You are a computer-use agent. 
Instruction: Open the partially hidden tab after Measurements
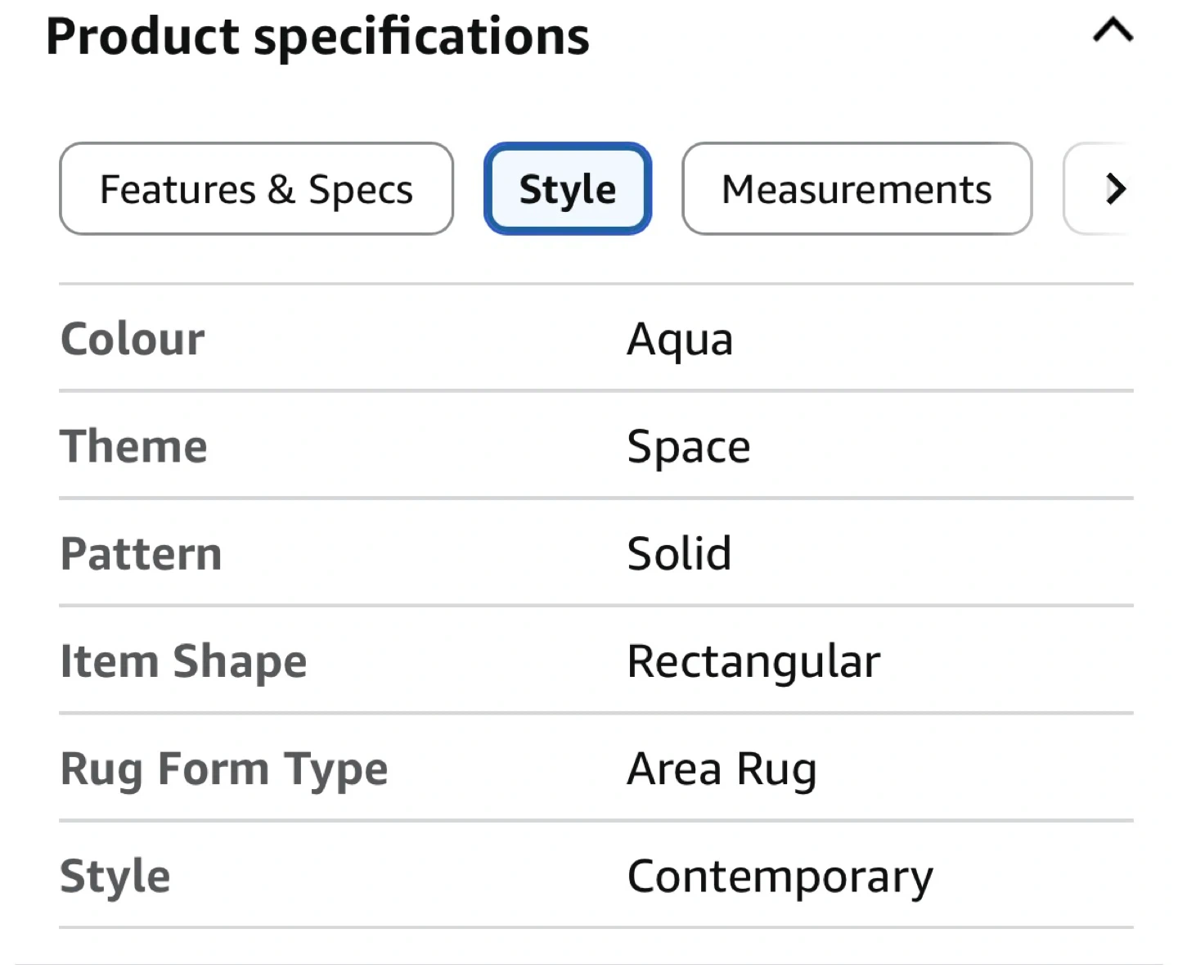pos(1104,189)
